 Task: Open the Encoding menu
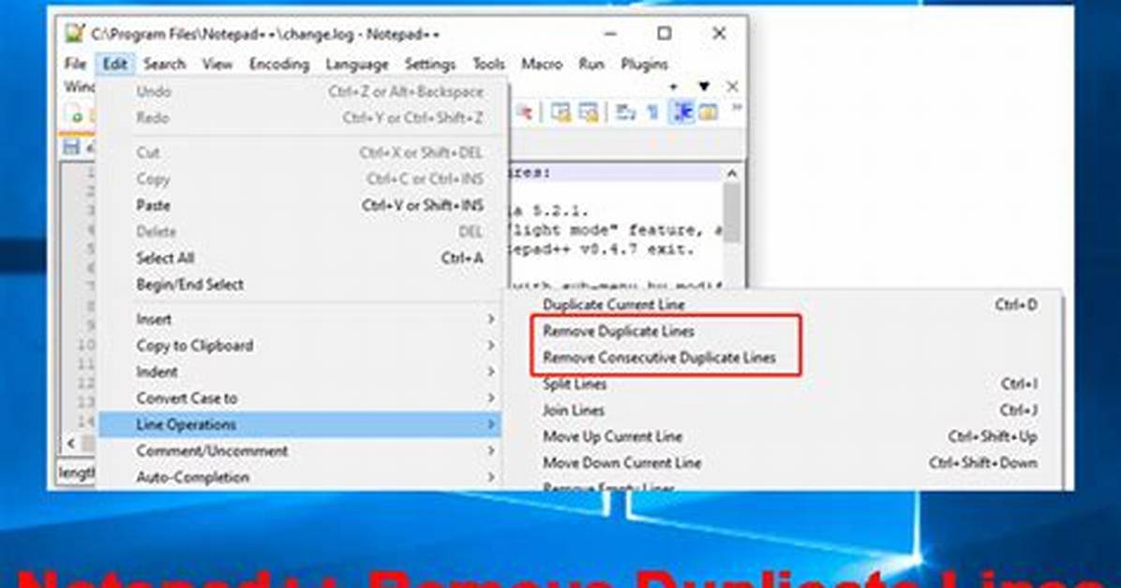278,65
